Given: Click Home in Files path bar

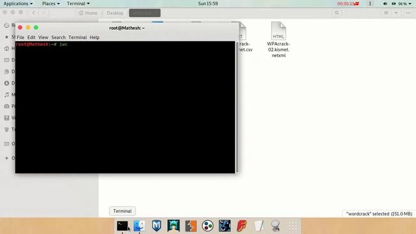Looking at the screenshot, I should coord(88,13).
